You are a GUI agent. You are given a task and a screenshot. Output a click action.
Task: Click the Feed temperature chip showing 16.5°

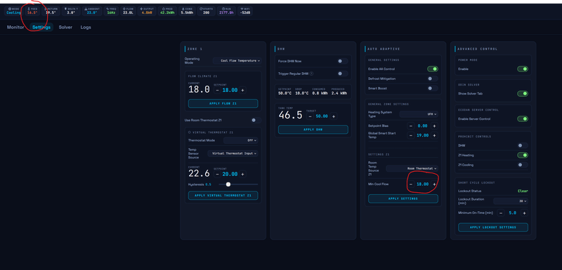pos(32,11)
